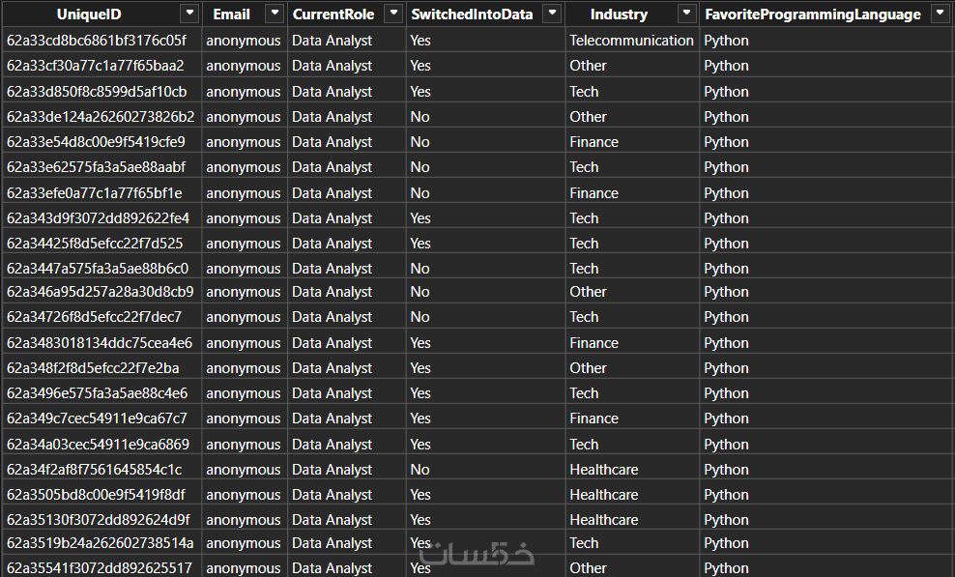
Task: Select the ID cell 62a35130f3072dd892624d9f
Action: [98, 520]
